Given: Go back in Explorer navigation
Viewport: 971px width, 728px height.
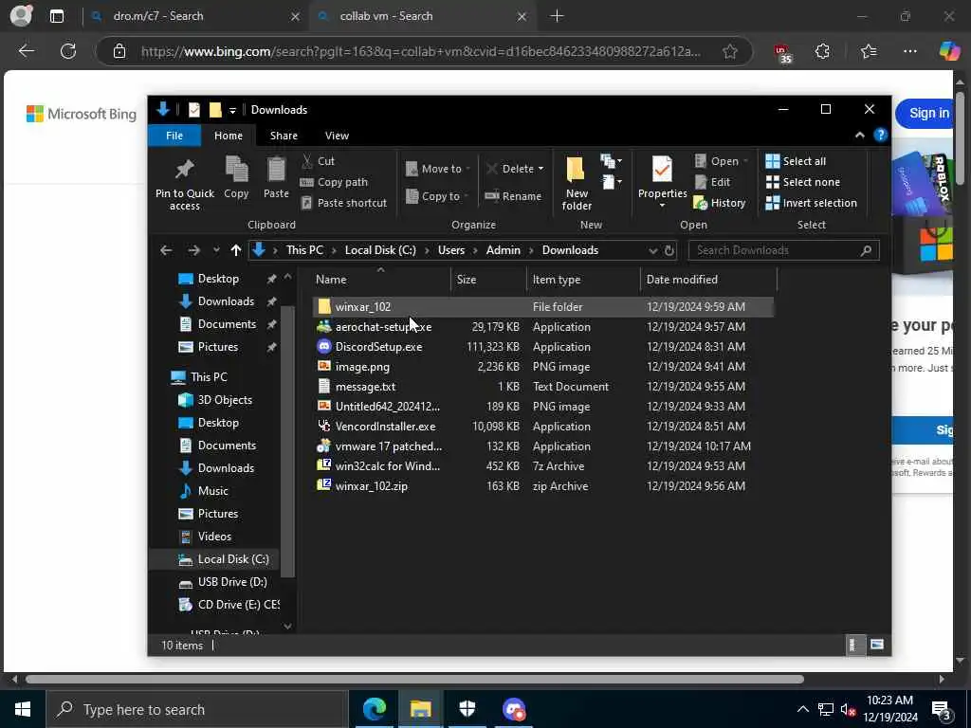Looking at the screenshot, I should tap(165, 250).
